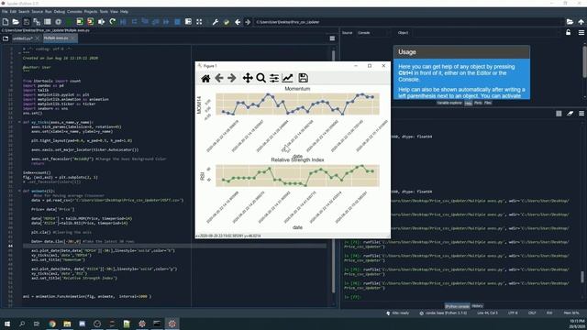The height and width of the screenshot is (330, 587).
Task: Run the current cell toolbar icon
Action: pos(80,22)
